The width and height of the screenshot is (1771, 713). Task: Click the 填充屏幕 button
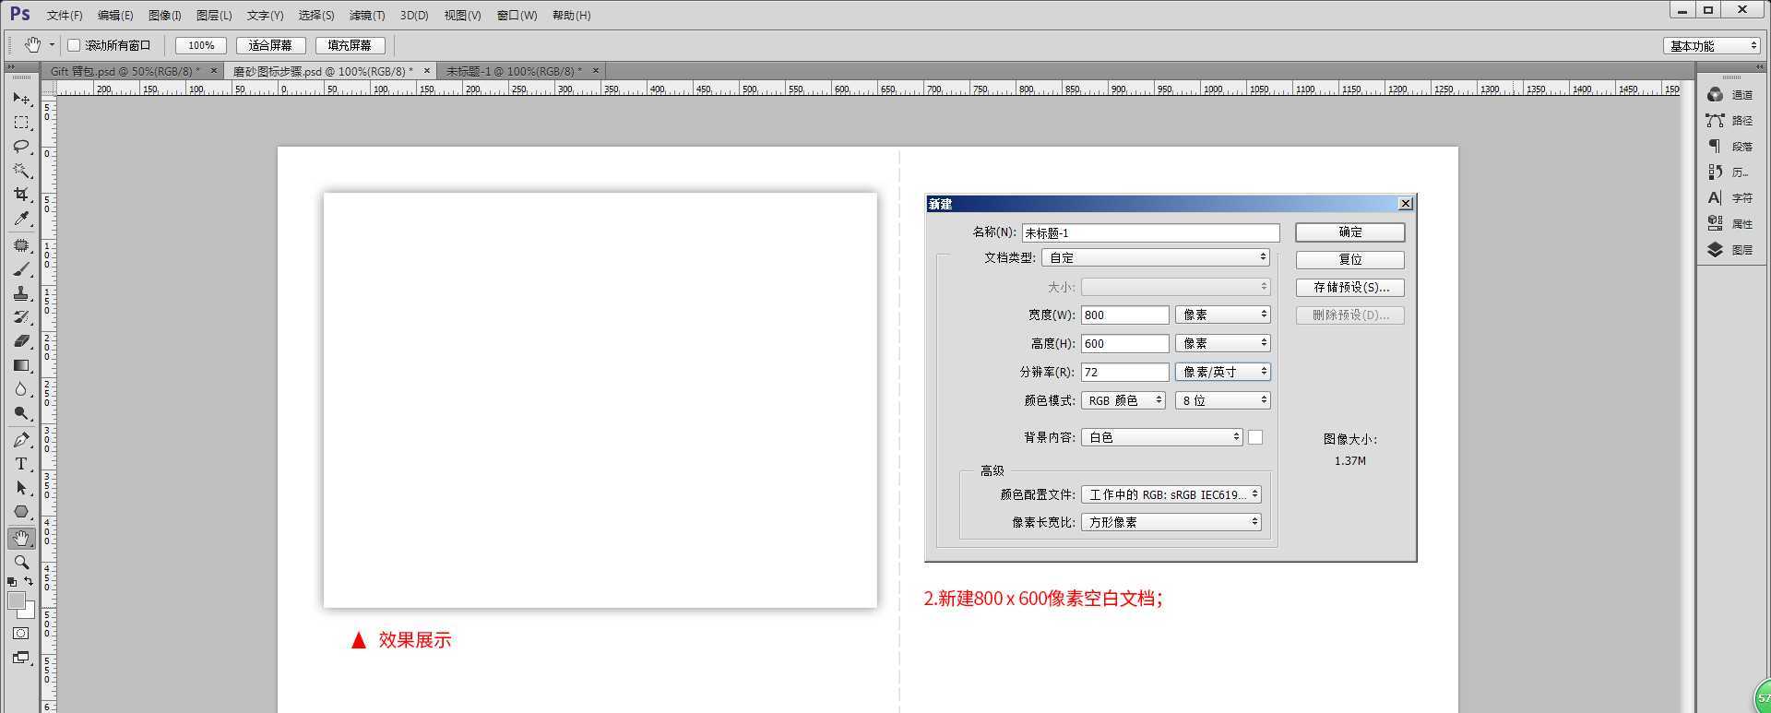click(350, 45)
